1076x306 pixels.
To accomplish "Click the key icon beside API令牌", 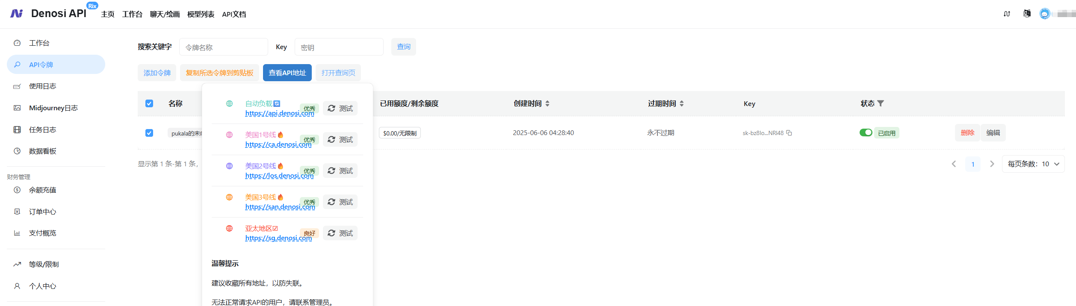I will tap(17, 65).
